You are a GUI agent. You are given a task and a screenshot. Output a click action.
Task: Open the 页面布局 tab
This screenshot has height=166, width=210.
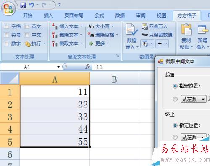click(x=73, y=15)
